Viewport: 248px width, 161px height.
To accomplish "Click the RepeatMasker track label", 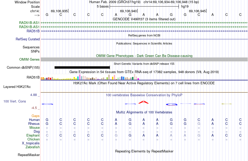I will (29, 155).
